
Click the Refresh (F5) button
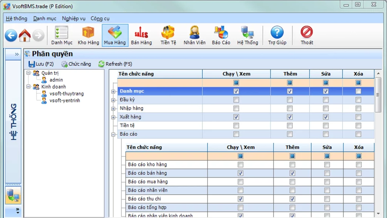[115, 64]
